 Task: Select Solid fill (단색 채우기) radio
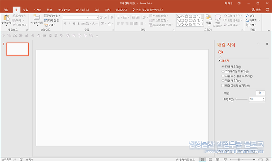(x=223, y=67)
